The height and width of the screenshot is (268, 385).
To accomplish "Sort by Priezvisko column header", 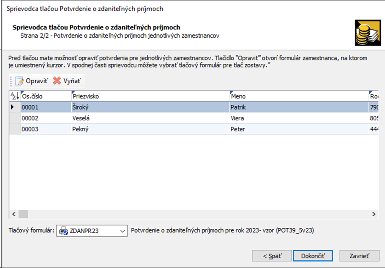I will (x=150, y=96).
